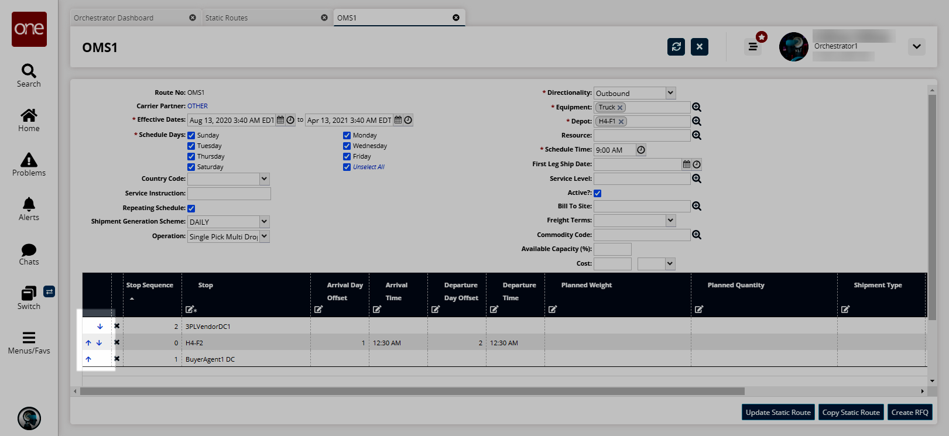
Task: Uncheck the Sunday schedule day
Action: click(x=191, y=135)
